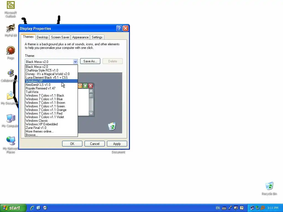Click the EN language indicator
This screenshot has height=212, width=283.
[218, 208]
